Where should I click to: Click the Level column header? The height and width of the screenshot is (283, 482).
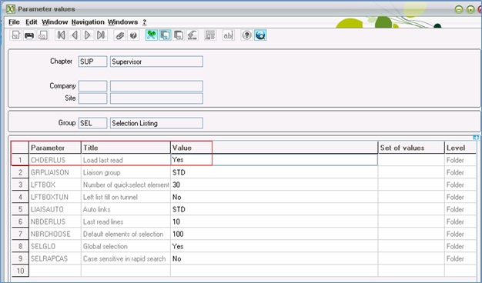click(460, 148)
